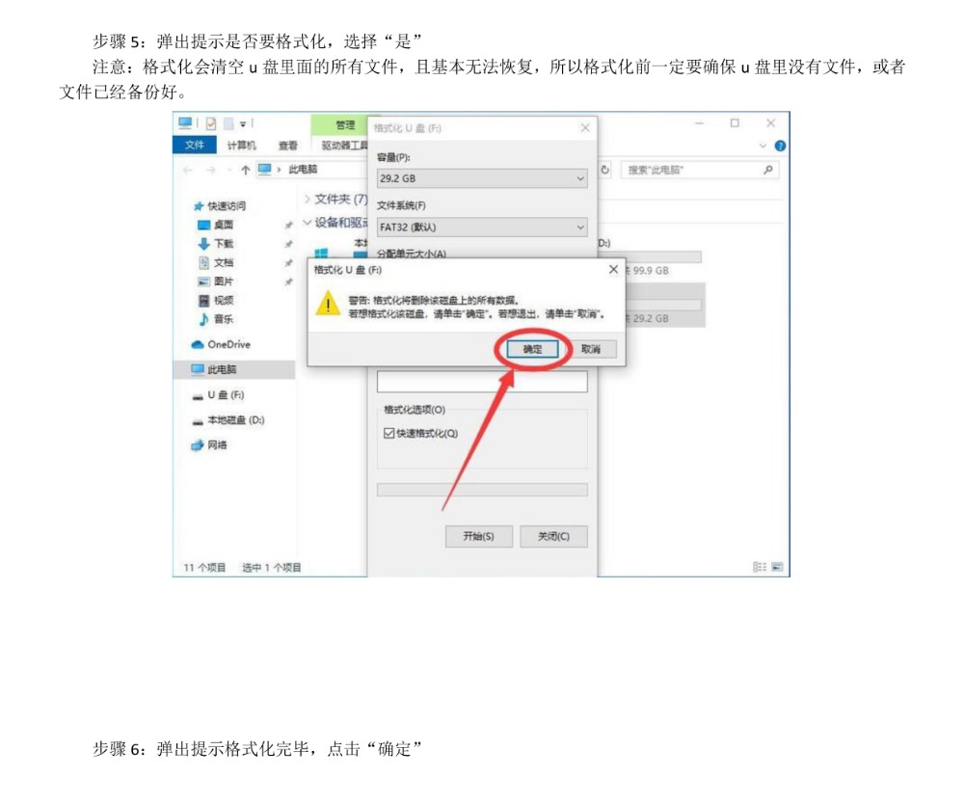Viewport: 964px width, 803px height.
Task: Collapse the 设备和驱动器 section chevron
Action: pyautogui.click(x=308, y=223)
